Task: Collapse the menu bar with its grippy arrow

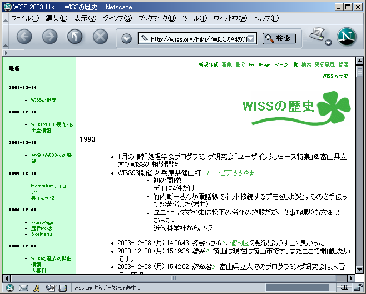Action: point(6,18)
